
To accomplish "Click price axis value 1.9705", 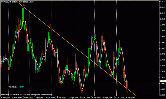I will 163,78.
